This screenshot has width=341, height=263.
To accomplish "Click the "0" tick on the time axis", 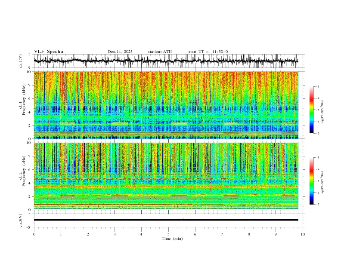I will tap(34, 234).
